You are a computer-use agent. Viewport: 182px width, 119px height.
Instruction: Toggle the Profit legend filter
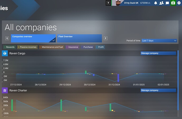pyautogui.click(x=100, y=47)
